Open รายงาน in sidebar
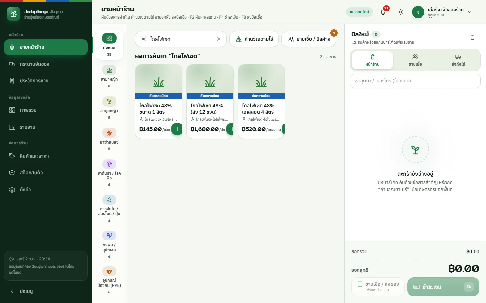Image resolution: width=486 pixels, height=303 pixels. point(46,127)
